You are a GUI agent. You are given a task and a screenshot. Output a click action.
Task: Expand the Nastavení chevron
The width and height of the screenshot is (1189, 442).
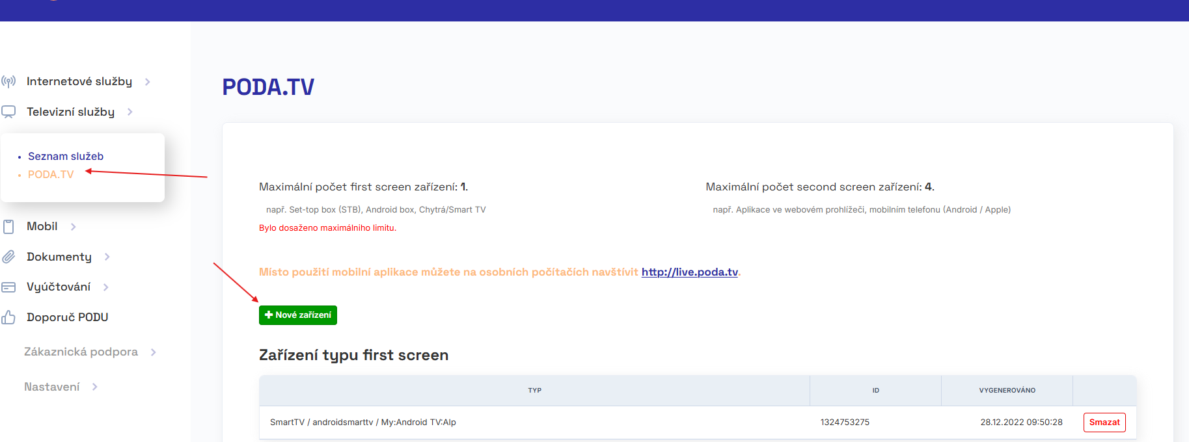[95, 387]
